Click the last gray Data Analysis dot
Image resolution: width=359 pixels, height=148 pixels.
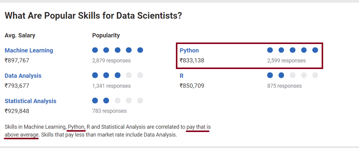coord(140,75)
